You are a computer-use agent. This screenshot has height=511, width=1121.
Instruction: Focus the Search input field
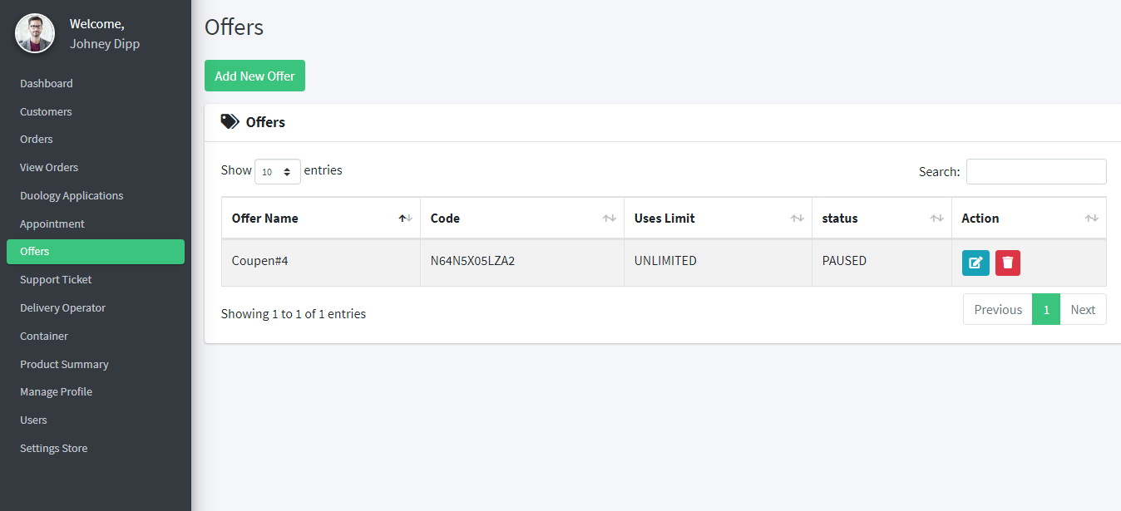(1036, 172)
